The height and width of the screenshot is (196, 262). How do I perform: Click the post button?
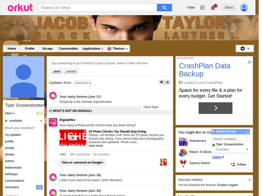pyautogui.click(x=57, y=71)
